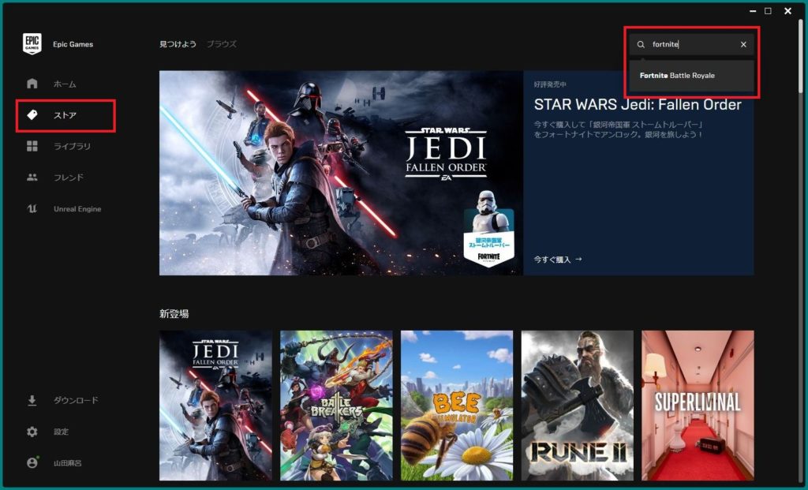Click the ダウンロード arrow icon
The image size is (808, 490).
(x=32, y=400)
